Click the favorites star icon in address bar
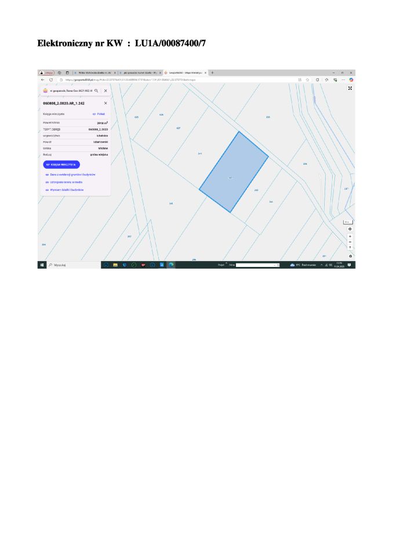The image size is (393, 557). (x=307, y=80)
